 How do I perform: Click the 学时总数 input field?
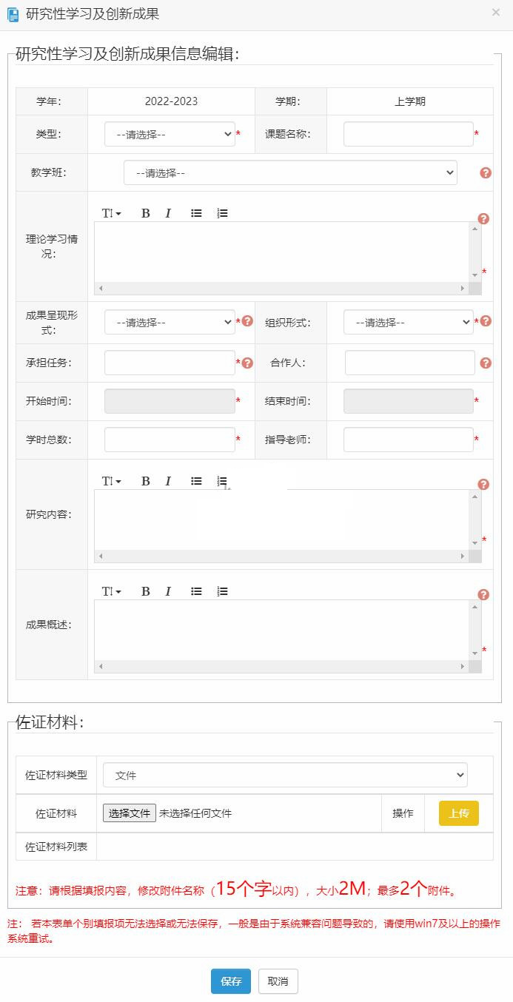170,440
